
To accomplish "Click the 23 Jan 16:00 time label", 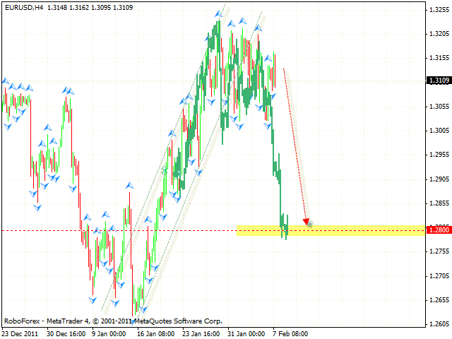I will pos(202,333).
